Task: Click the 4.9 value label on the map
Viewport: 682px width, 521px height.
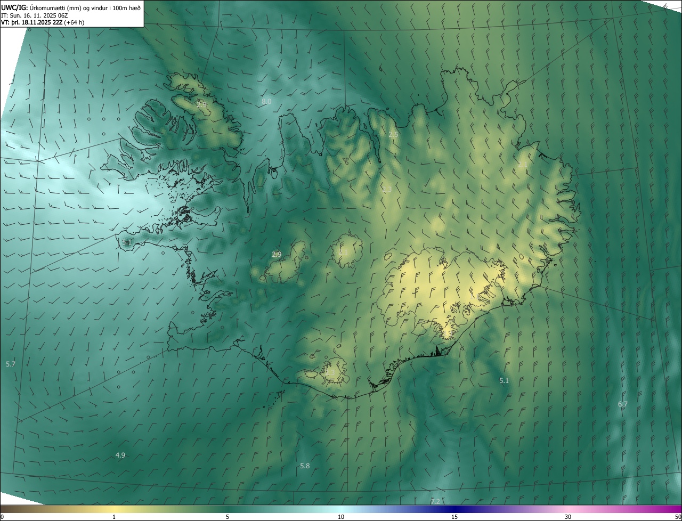Action: 120,455
